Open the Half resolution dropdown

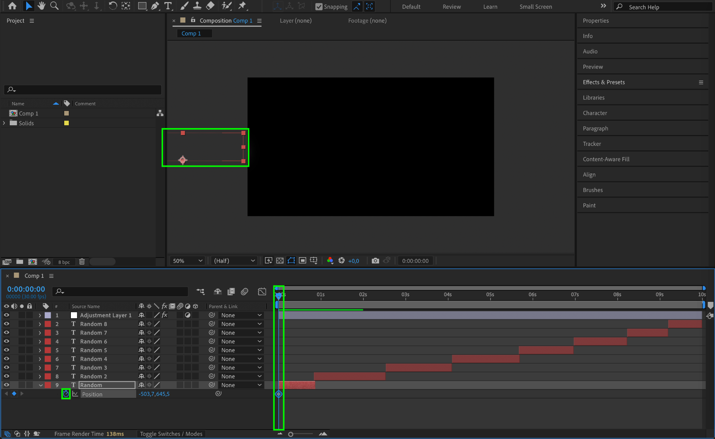[234, 261]
